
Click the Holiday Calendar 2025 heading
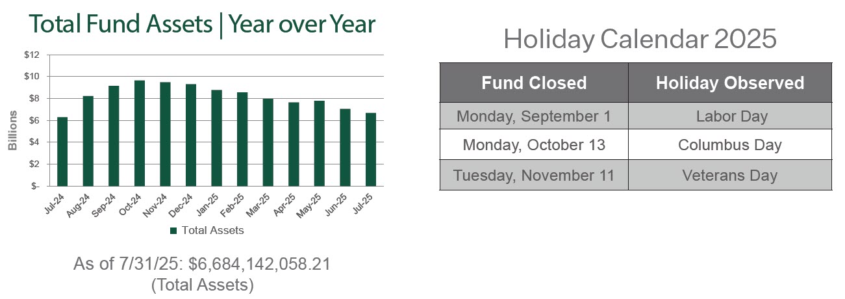tap(640, 40)
